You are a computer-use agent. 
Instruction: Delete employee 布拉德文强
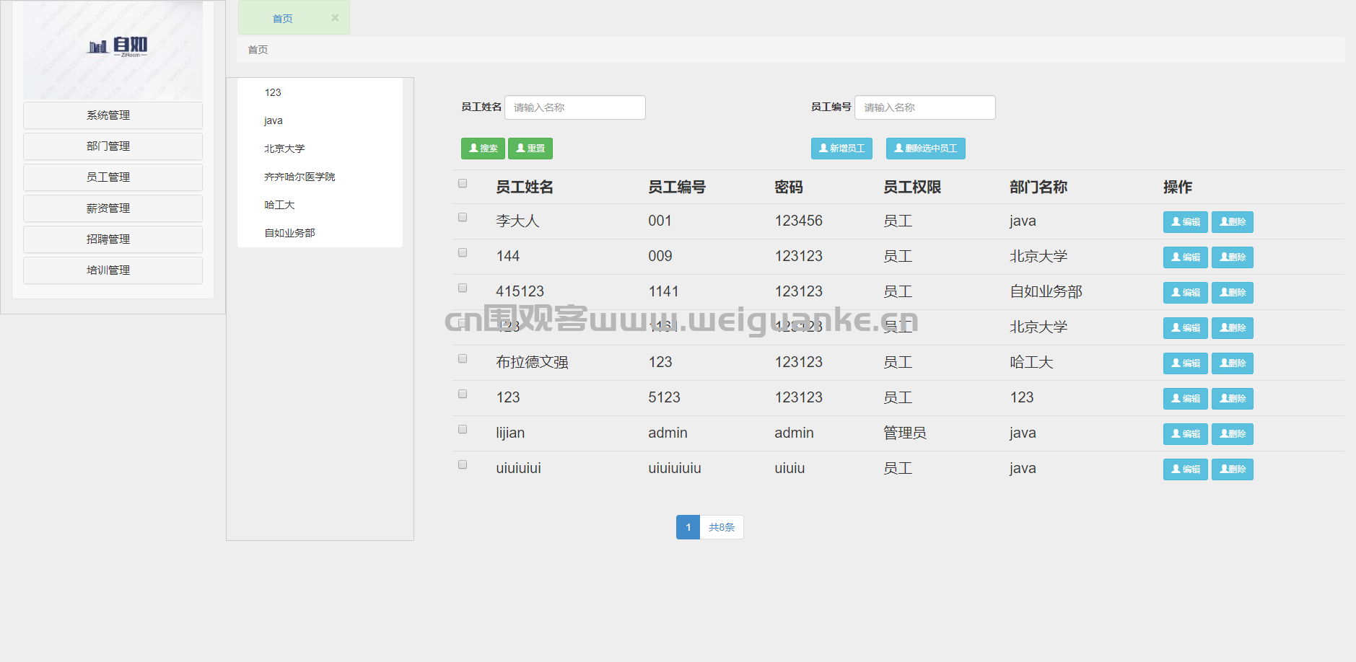(1233, 363)
